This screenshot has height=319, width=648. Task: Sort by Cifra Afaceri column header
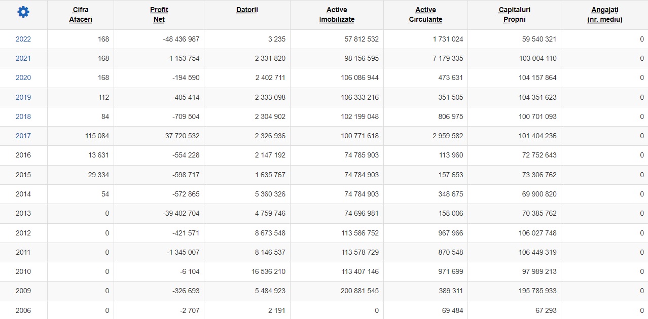[x=81, y=15]
